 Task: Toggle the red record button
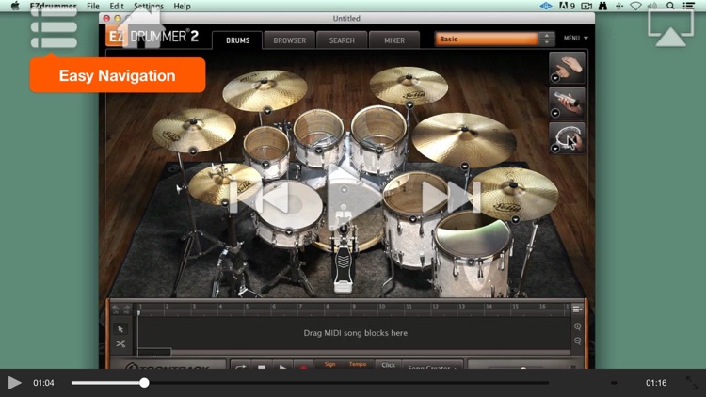pyautogui.click(x=303, y=367)
